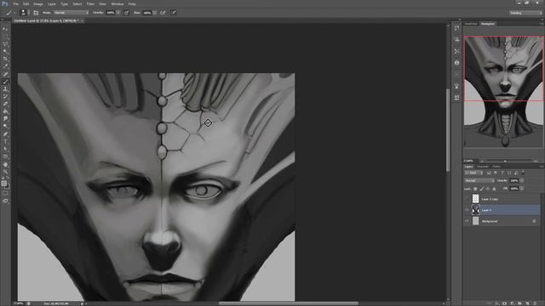Open the layer filter Kind dropdown
The height and width of the screenshot is (306, 545).
pyautogui.click(x=474, y=173)
